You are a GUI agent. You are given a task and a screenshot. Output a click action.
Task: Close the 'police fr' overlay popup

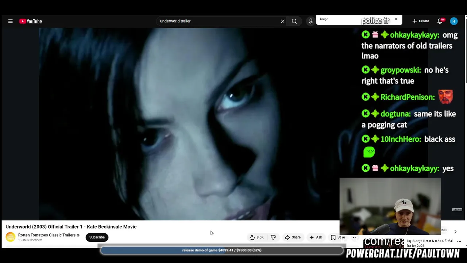click(396, 19)
